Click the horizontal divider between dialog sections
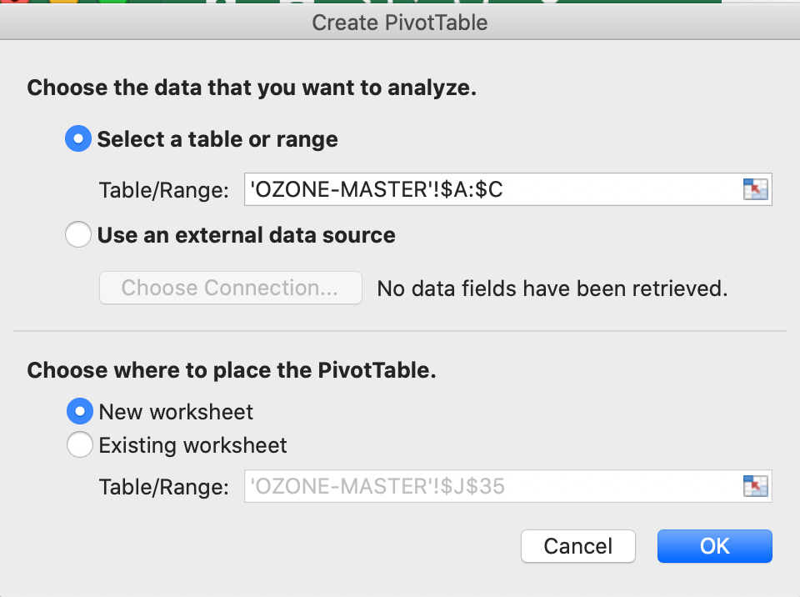 (x=400, y=331)
